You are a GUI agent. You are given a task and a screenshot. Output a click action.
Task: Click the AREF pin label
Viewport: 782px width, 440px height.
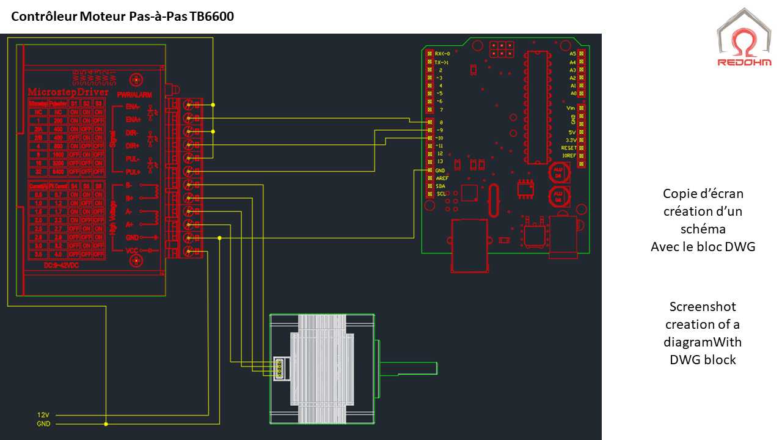pos(442,178)
